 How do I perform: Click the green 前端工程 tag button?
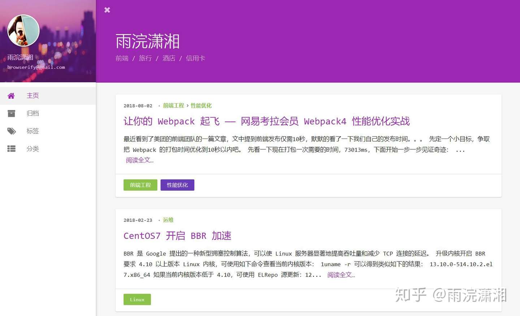(140, 185)
